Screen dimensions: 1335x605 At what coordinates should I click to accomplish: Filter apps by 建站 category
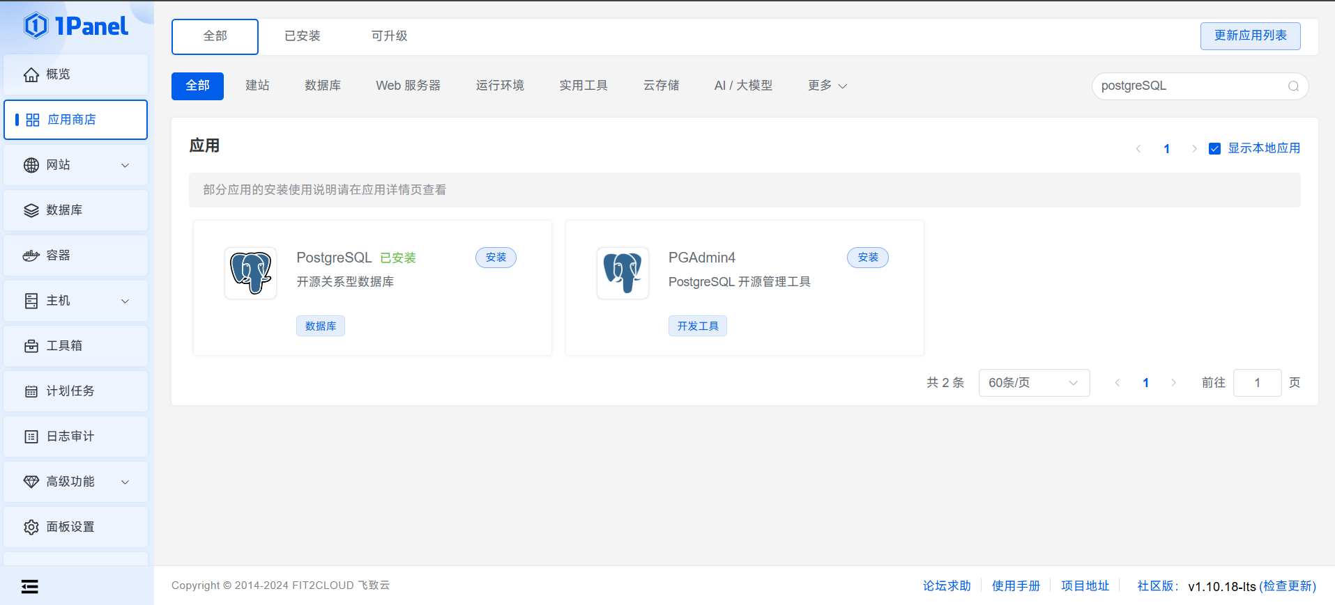(257, 86)
